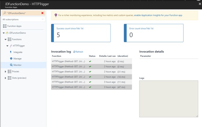This screenshot has width=202, height=127.
Task: Collapse the HTTPTrigger function node
Action: click(7, 46)
